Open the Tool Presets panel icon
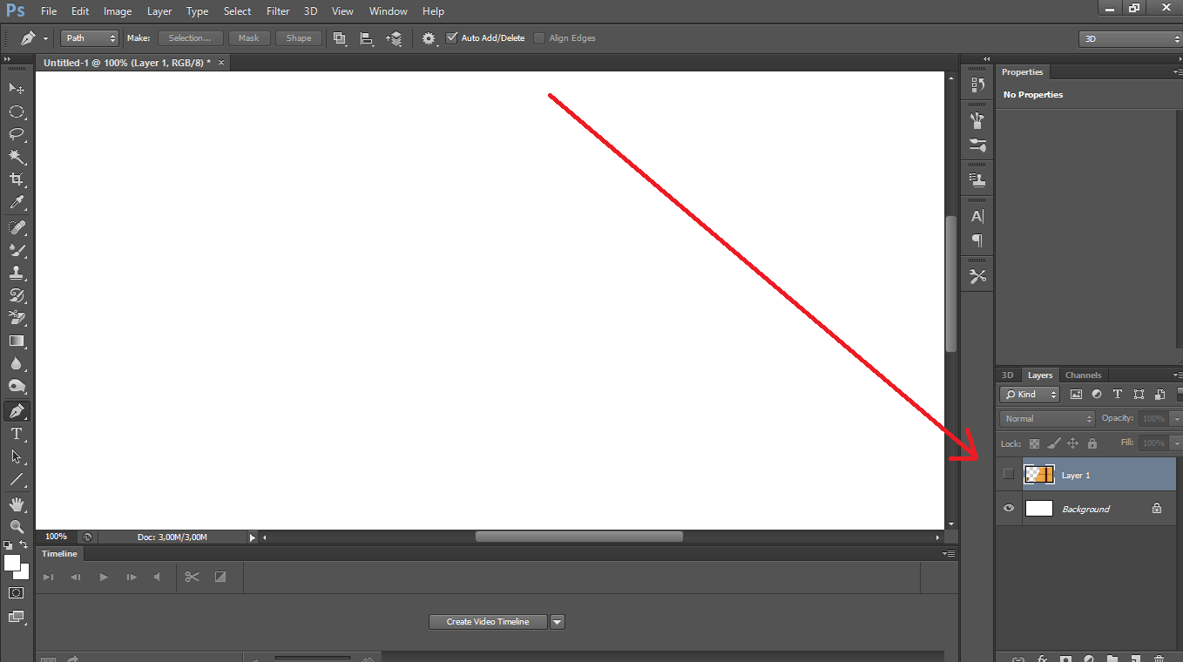 (977, 276)
